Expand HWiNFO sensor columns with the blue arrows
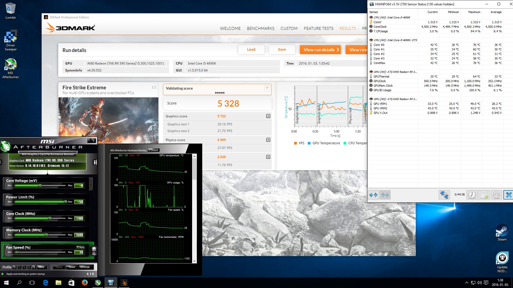513x288 pixels. pyautogui.click(x=373, y=195)
